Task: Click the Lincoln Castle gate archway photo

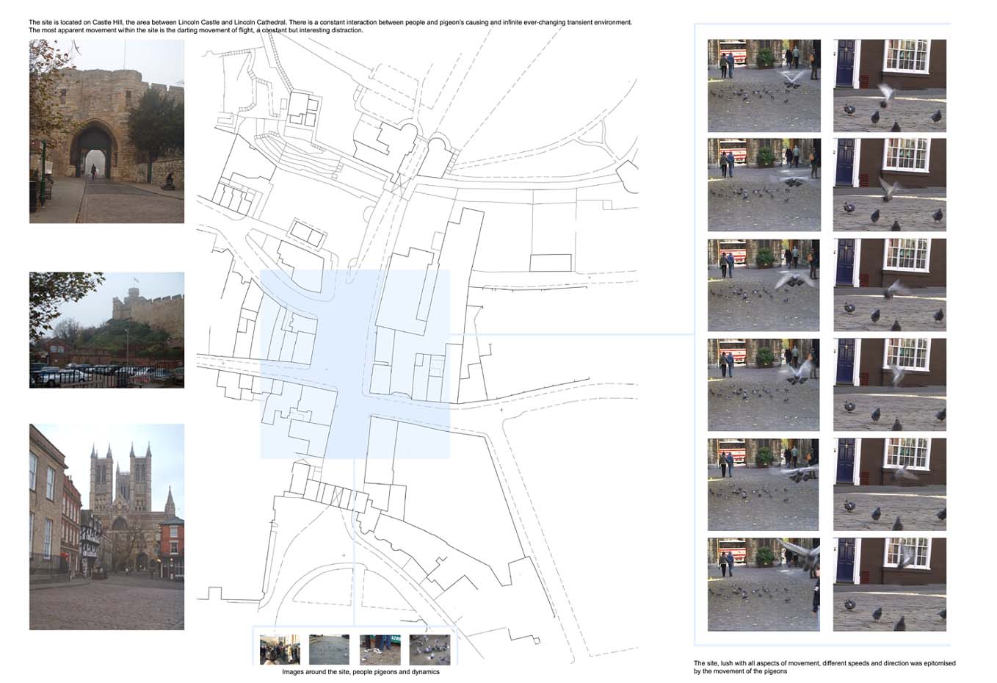Action: (106, 131)
